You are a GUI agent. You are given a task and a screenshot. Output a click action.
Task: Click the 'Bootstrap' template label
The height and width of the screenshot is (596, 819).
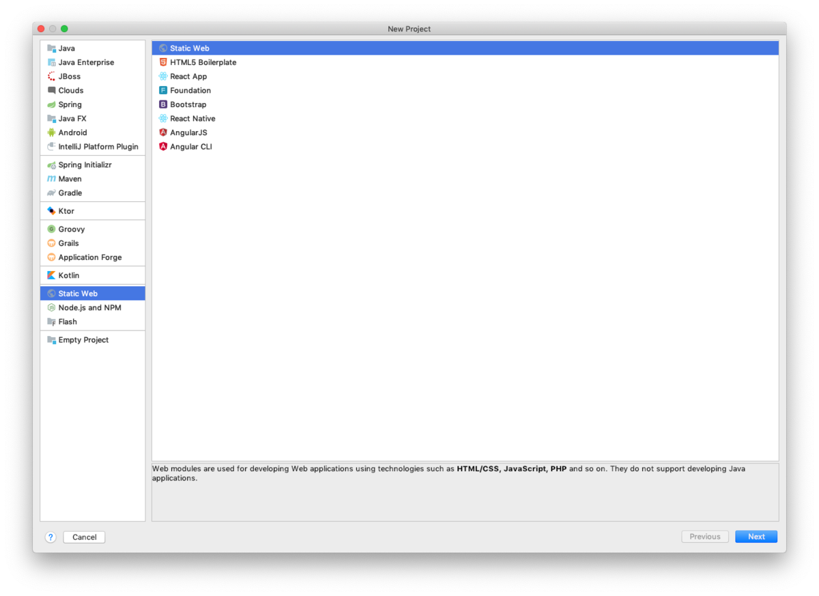[188, 104]
